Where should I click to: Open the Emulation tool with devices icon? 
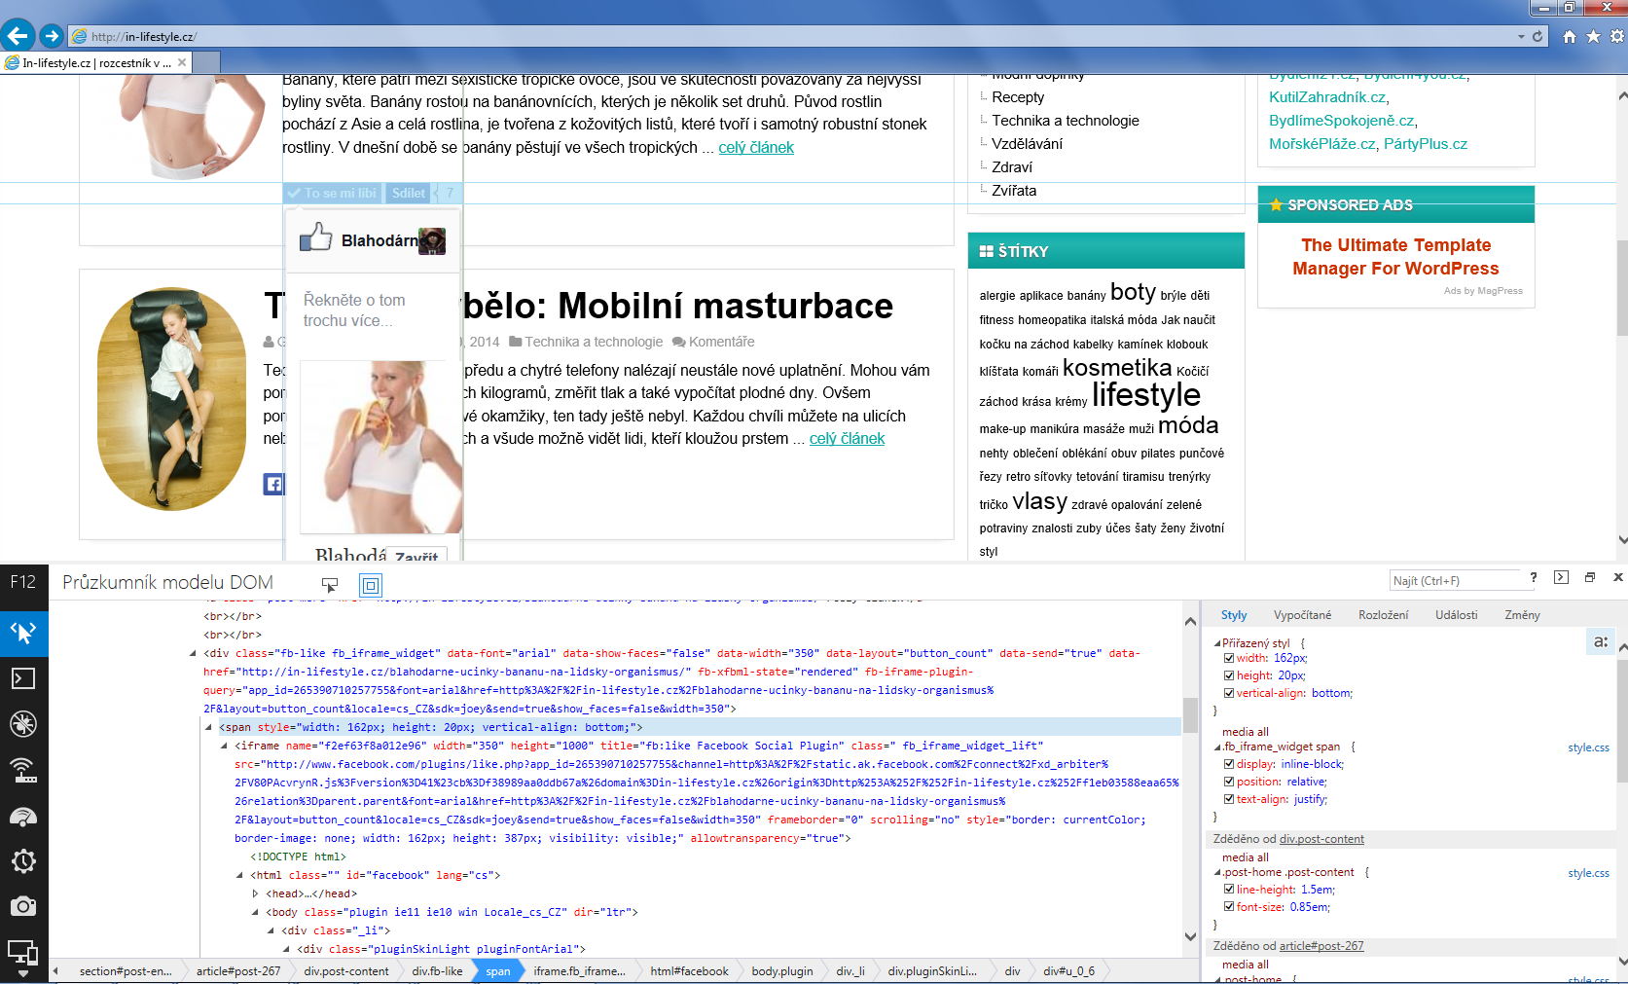pyautogui.click(x=23, y=952)
